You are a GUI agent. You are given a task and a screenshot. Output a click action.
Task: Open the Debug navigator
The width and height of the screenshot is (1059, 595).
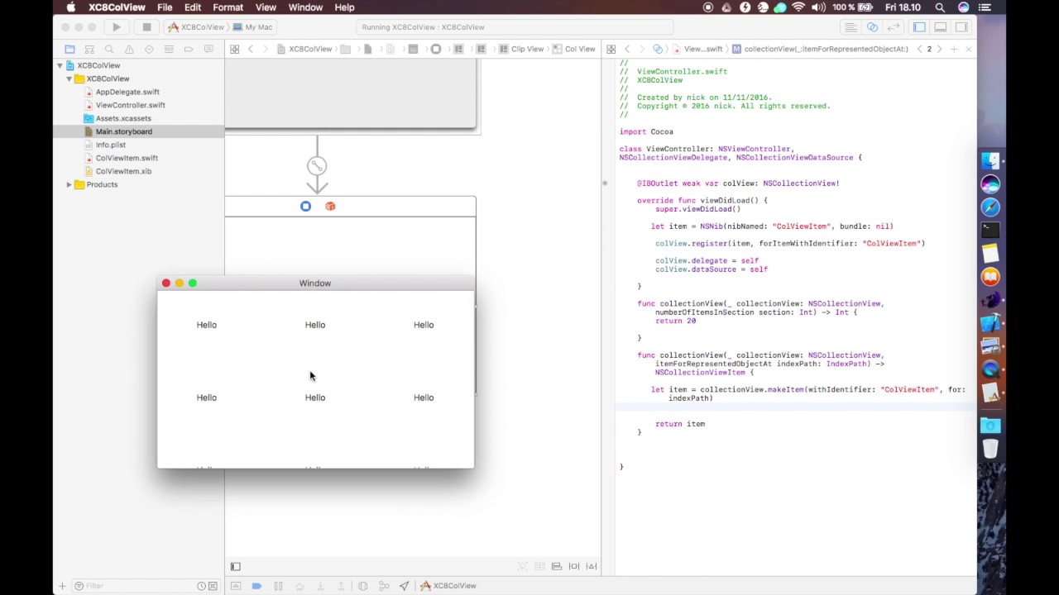tap(169, 50)
